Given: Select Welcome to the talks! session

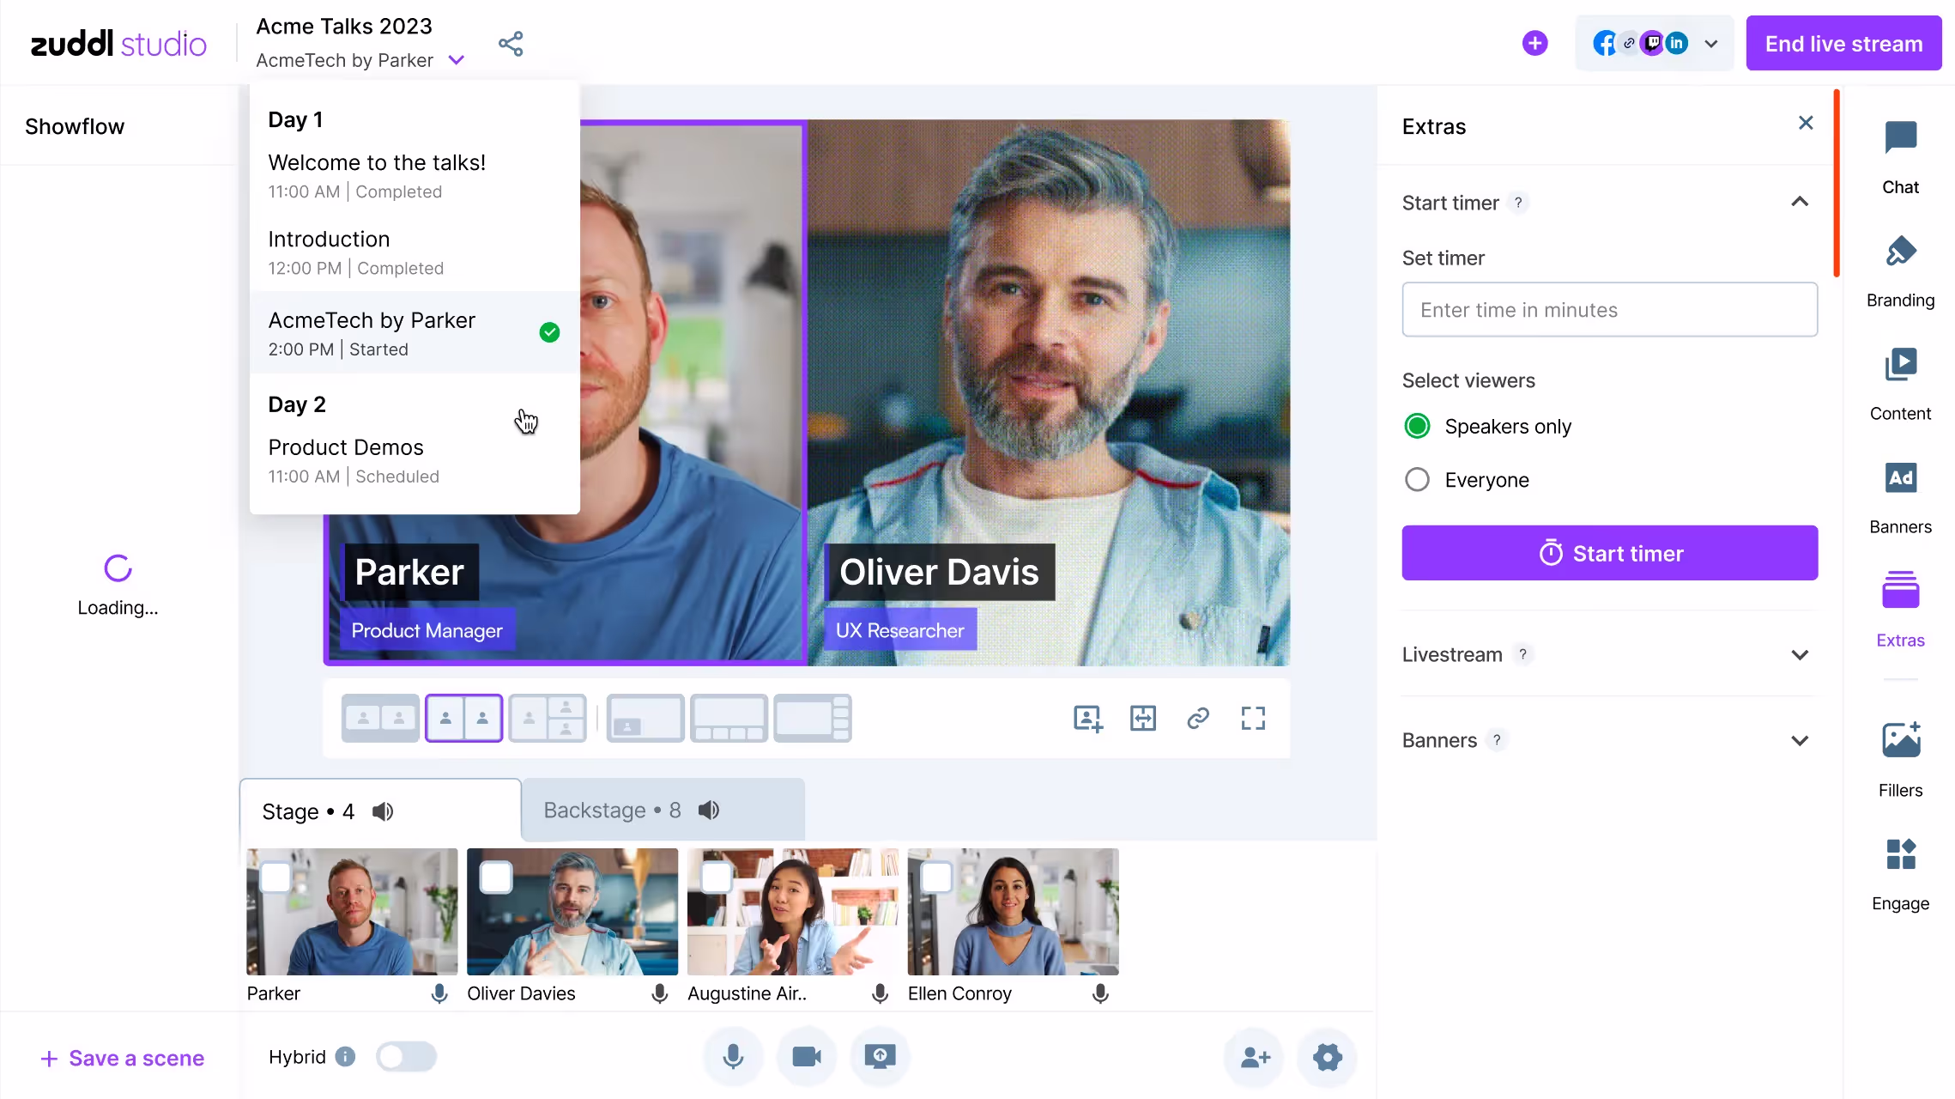Looking at the screenshot, I should pyautogui.click(x=415, y=176).
